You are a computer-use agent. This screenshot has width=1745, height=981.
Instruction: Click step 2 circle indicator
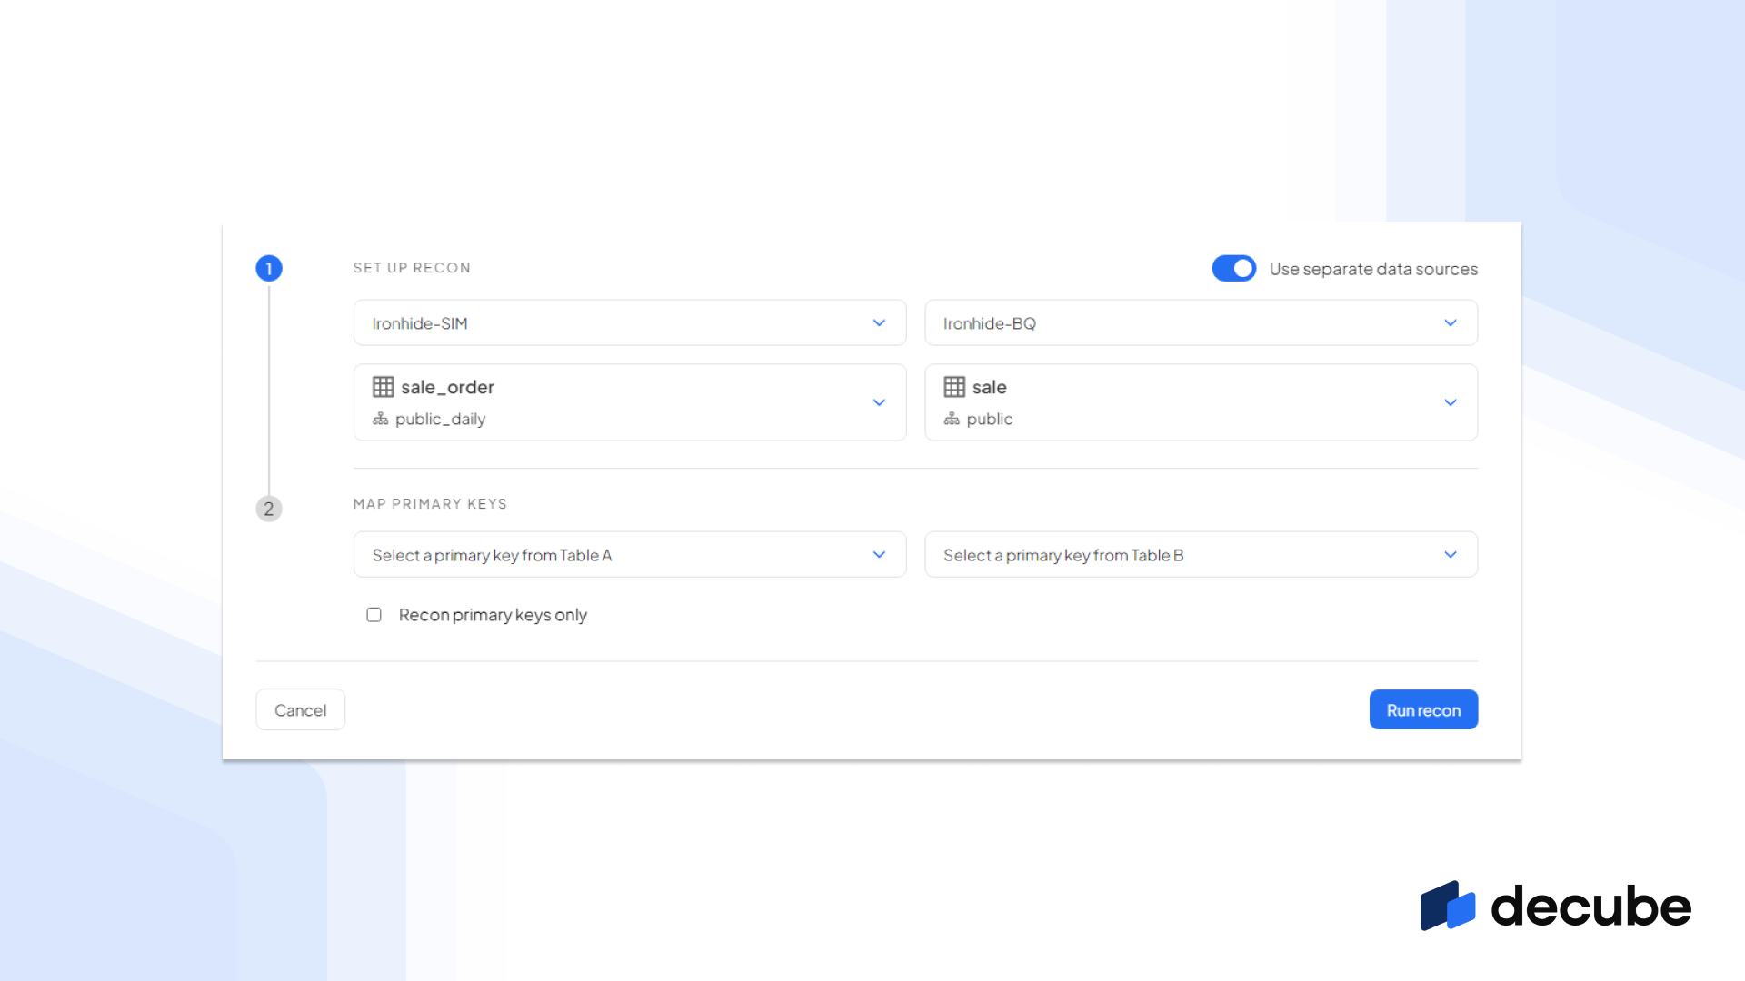coord(269,509)
